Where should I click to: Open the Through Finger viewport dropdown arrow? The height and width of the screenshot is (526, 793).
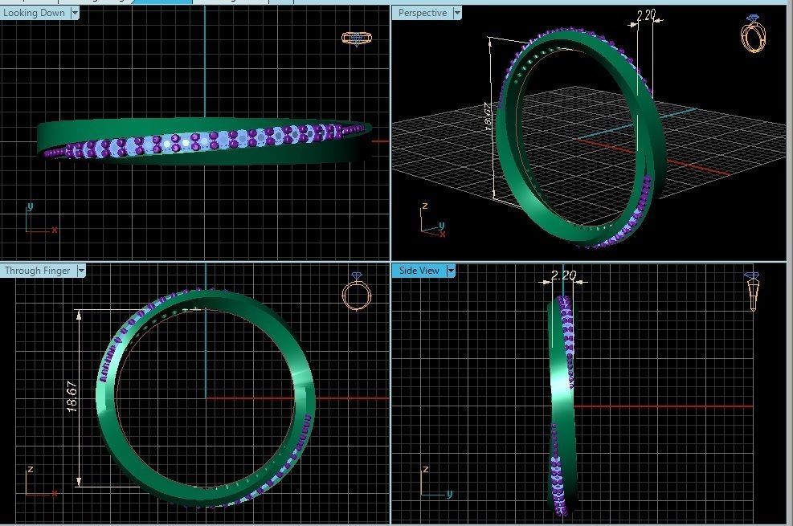point(81,271)
